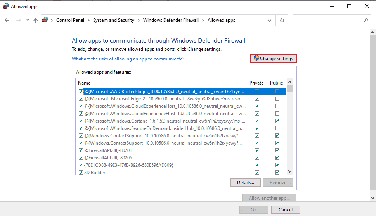
Task: Enable Public for Microsoft.Windows.FeatureOnDemand.InsiderHub
Action: 277,128
